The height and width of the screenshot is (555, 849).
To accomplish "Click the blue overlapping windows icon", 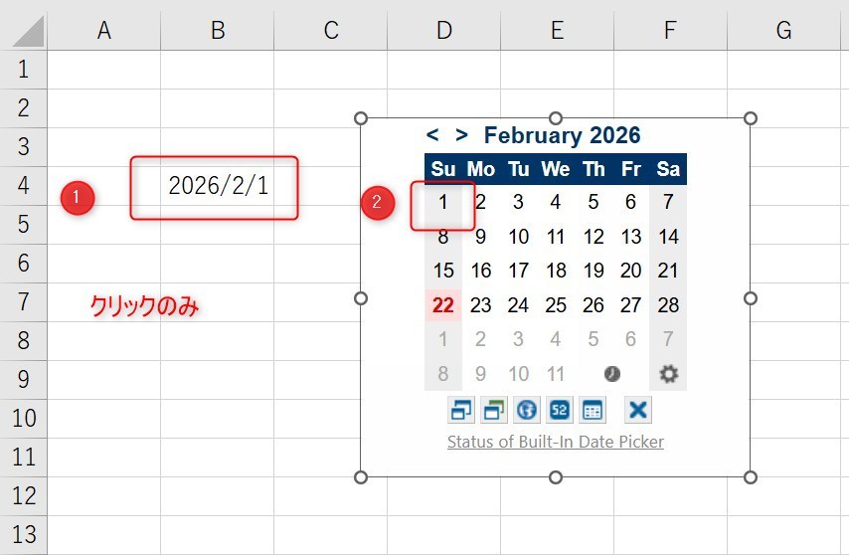I will 461,410.
